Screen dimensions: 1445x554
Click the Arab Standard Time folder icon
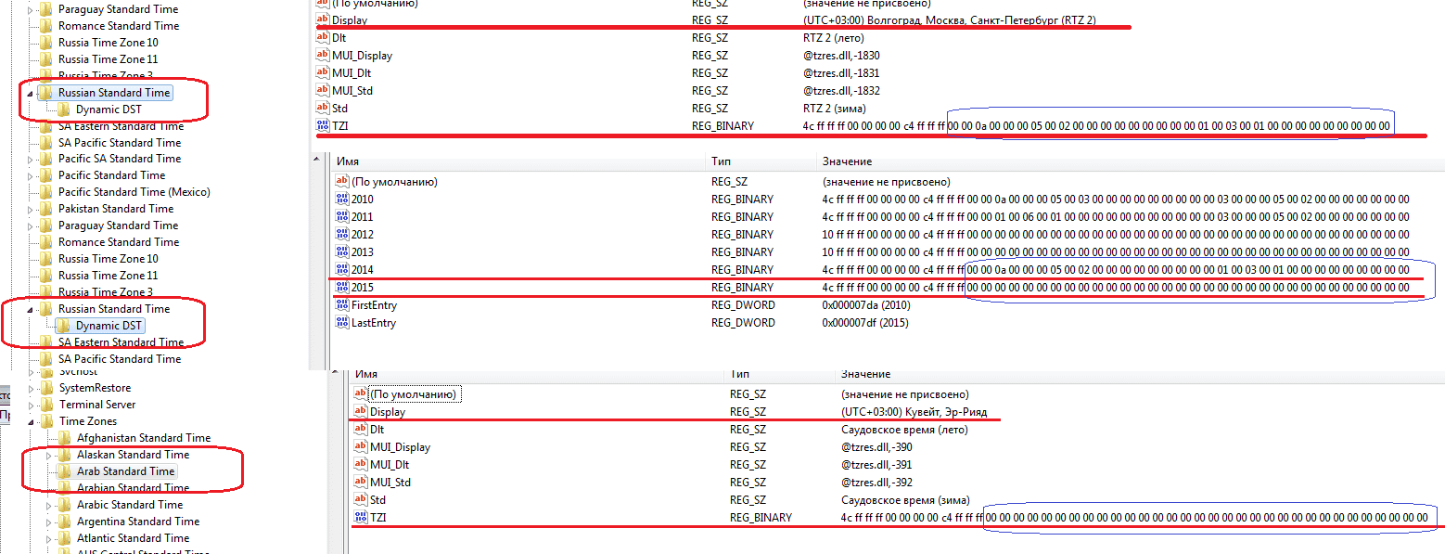click(x=65, y=471)
